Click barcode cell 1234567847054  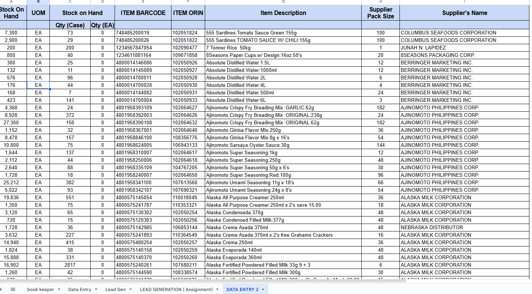143,48
